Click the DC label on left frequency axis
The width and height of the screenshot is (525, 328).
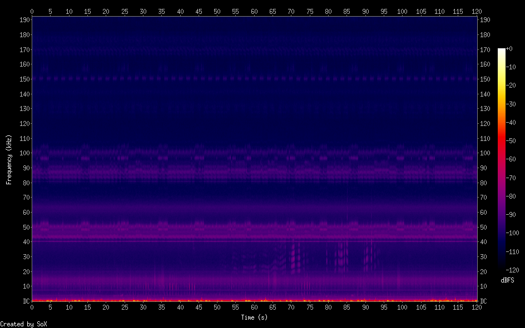click(x=24, y=301)
